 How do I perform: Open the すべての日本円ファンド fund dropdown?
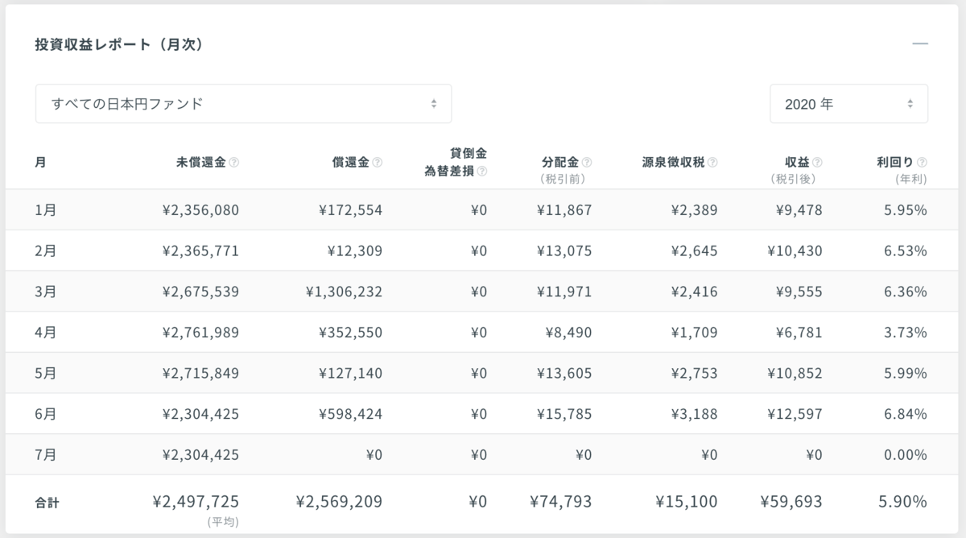(243, 104)
